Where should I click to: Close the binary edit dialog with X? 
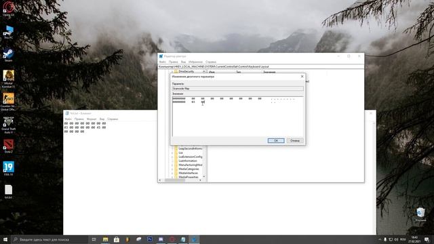click(x=302, y=77)
